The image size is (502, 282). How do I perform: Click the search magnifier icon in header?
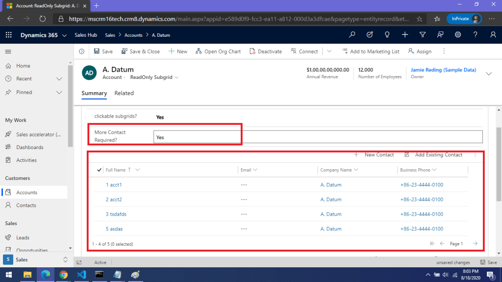click(352, 35)
